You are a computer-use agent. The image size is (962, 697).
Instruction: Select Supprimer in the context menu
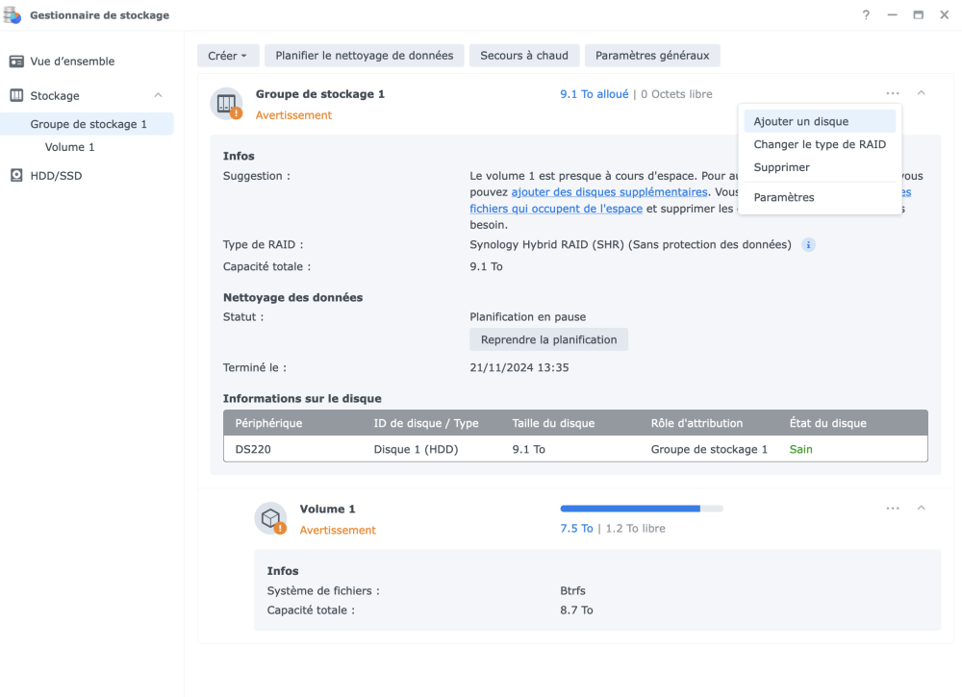point(781,167)
